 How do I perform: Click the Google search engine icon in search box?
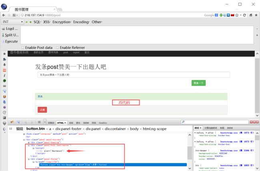click(x=216, y=15)
